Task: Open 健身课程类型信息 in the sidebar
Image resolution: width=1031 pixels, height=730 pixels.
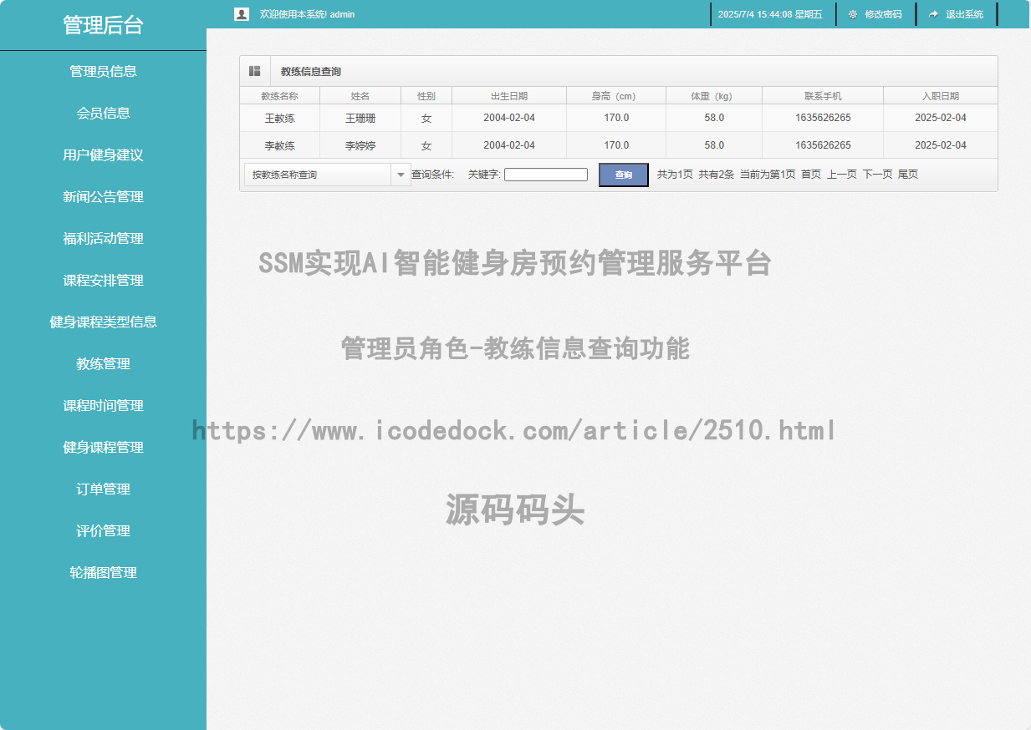Action: [x=103, y=322]
